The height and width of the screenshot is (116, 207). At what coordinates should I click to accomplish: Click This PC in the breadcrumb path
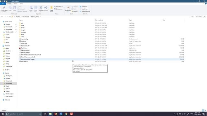point(18,17)
